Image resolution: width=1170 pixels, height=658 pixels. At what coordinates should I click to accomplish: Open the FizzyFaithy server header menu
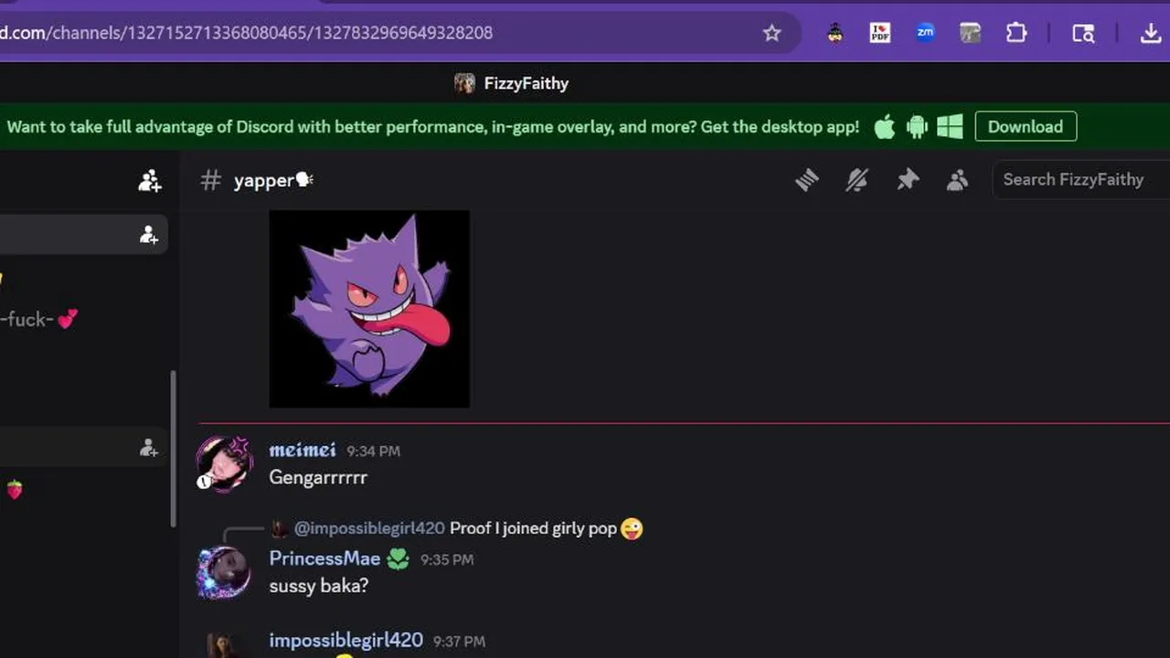[x=512, y=83]
